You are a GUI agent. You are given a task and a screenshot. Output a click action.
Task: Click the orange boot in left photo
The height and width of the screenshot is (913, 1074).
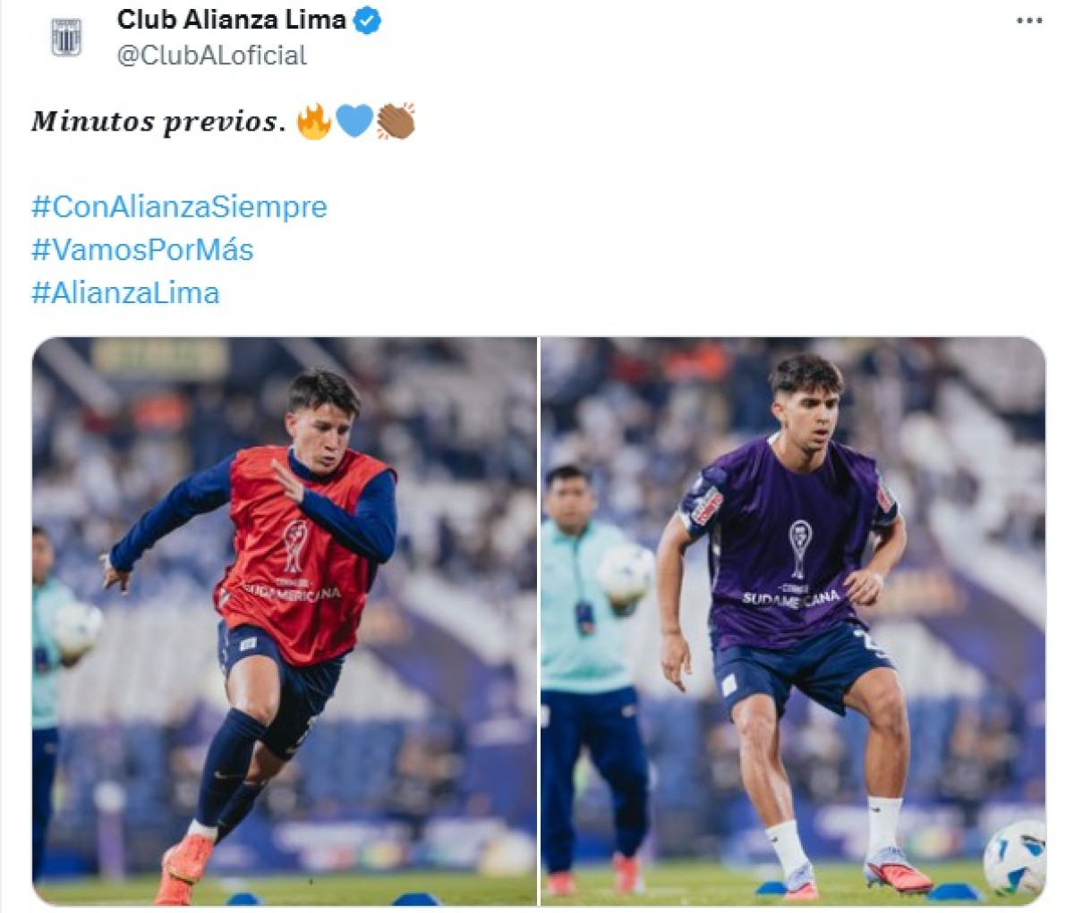pyautogui.click(x=183, y=868)
